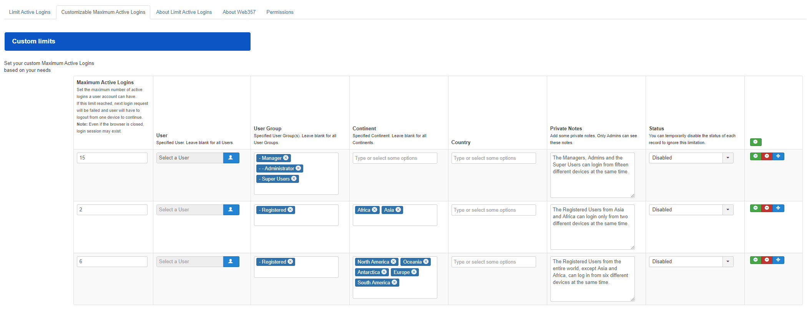807x312 pixels.
Task: Open user picker in the 15 logins row
Action: click(x=231, y=158)
